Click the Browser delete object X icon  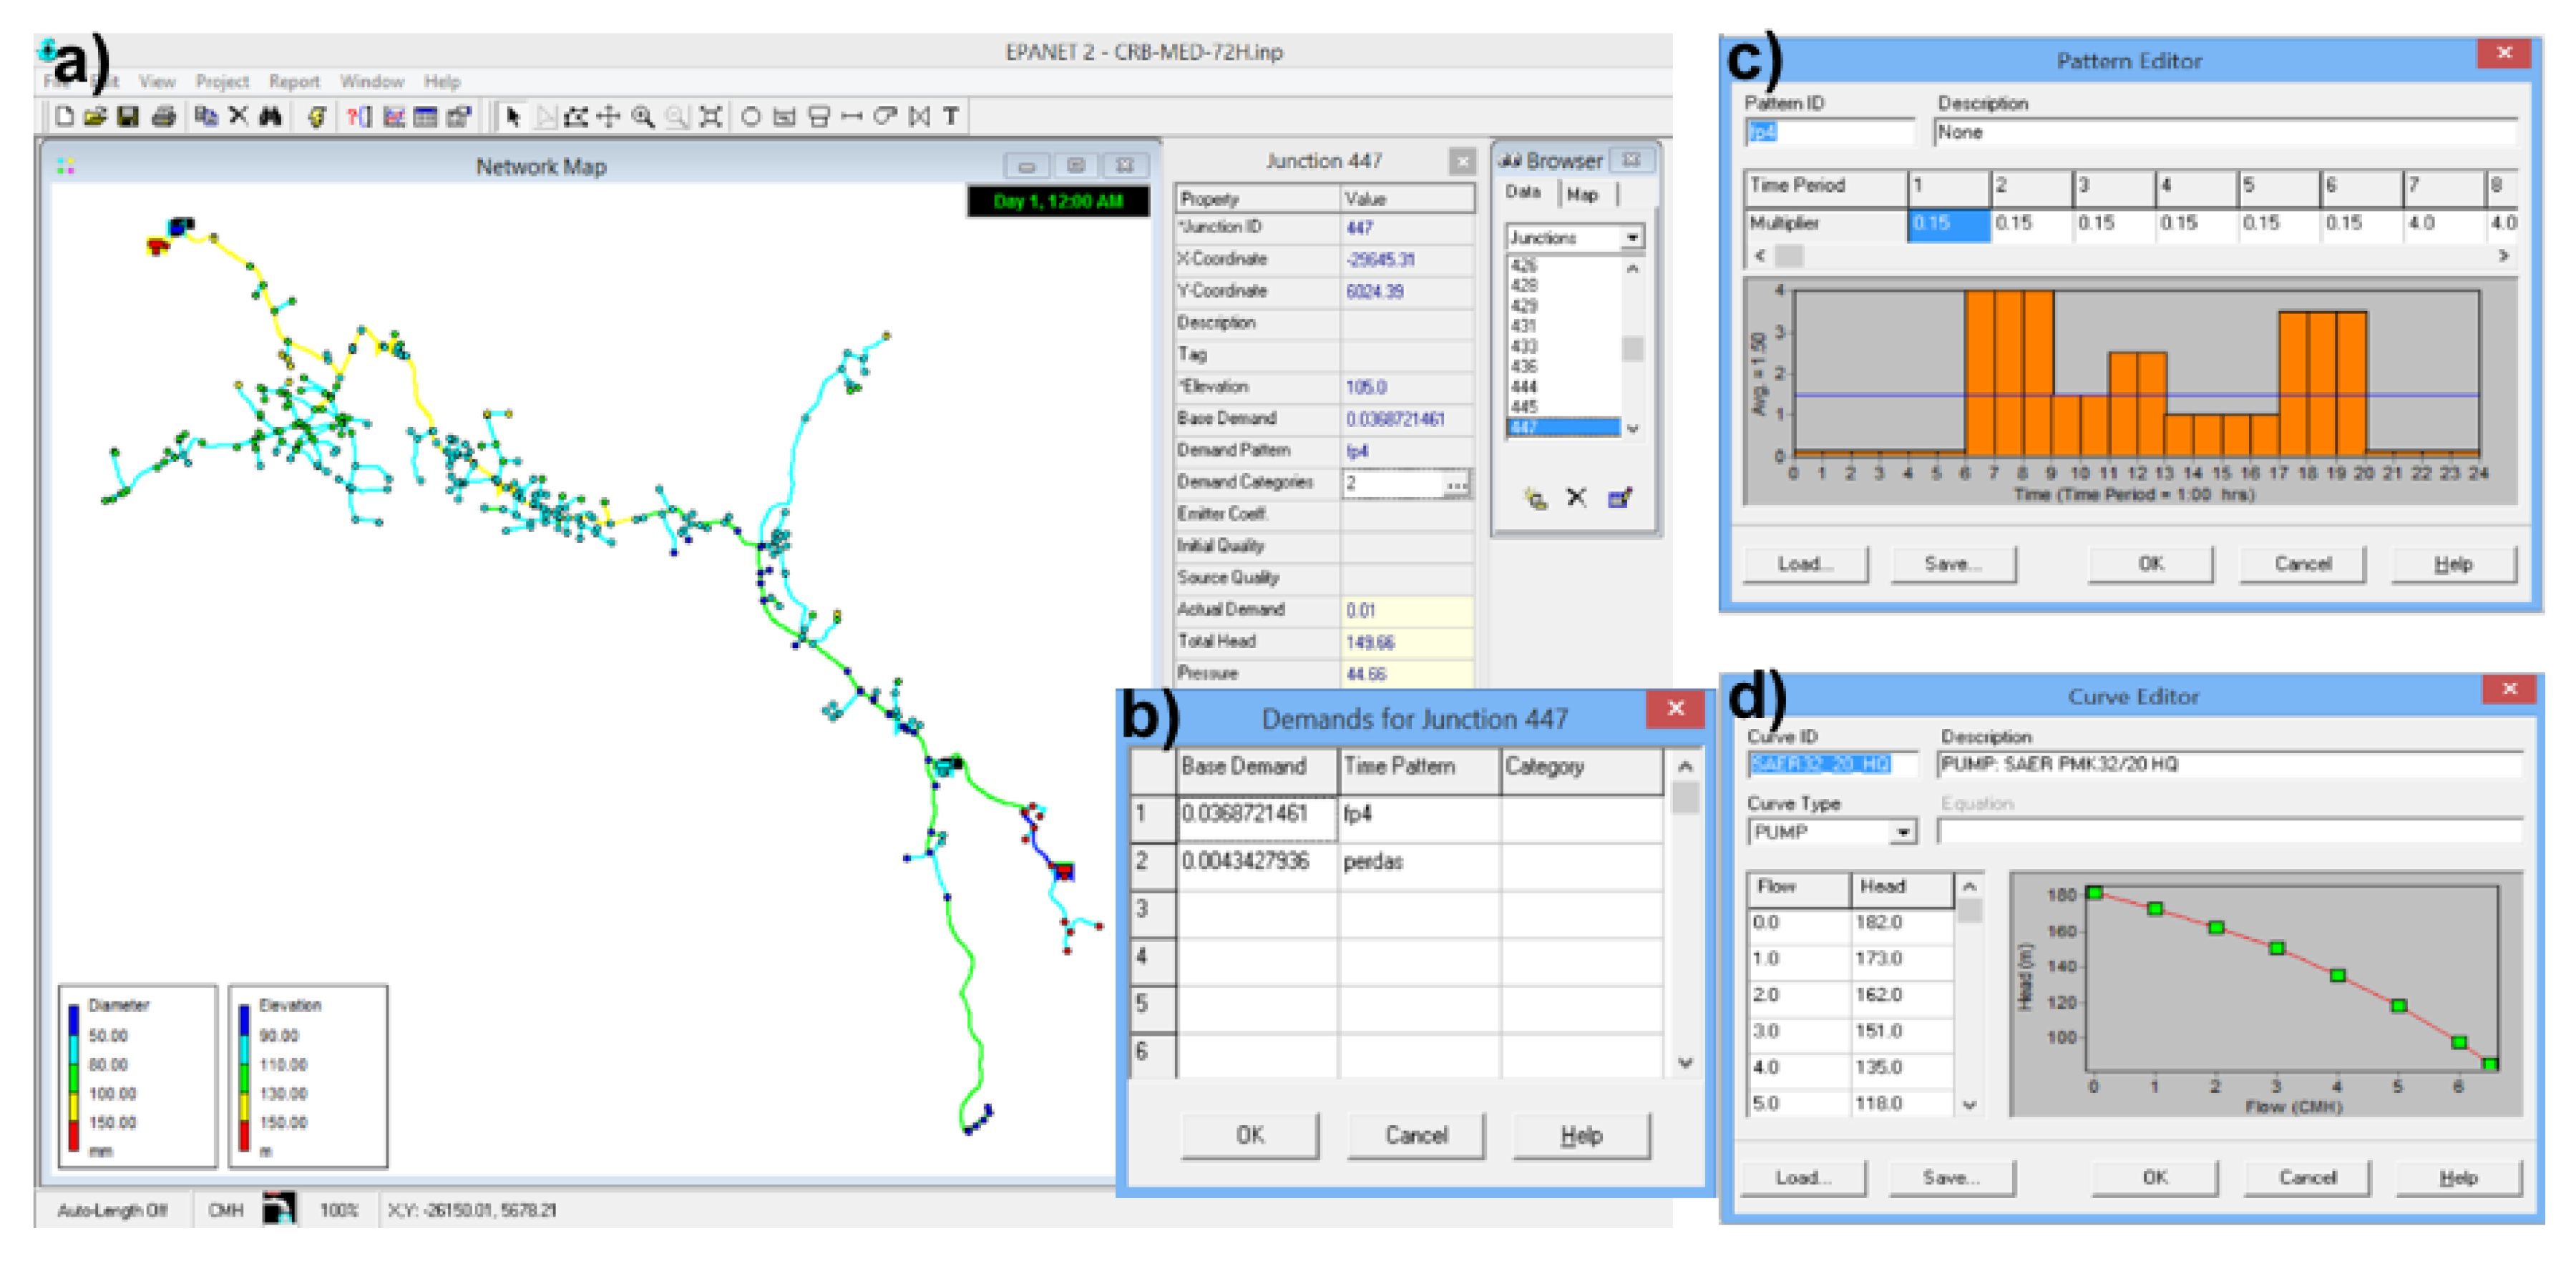pos(1576,498)
